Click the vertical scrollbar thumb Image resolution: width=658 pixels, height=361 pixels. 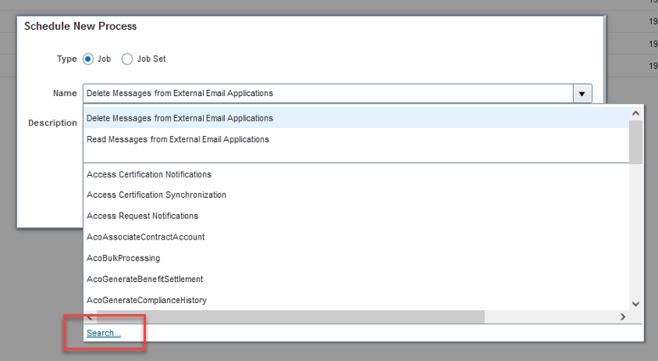pos(636,142)
